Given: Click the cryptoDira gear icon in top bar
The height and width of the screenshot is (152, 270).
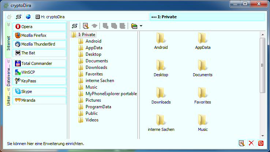Looking at the screenshot, I should pos(9,17).
